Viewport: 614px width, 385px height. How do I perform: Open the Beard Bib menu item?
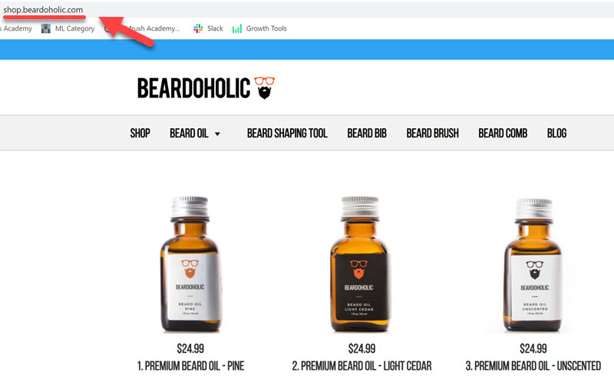point(367,133)
